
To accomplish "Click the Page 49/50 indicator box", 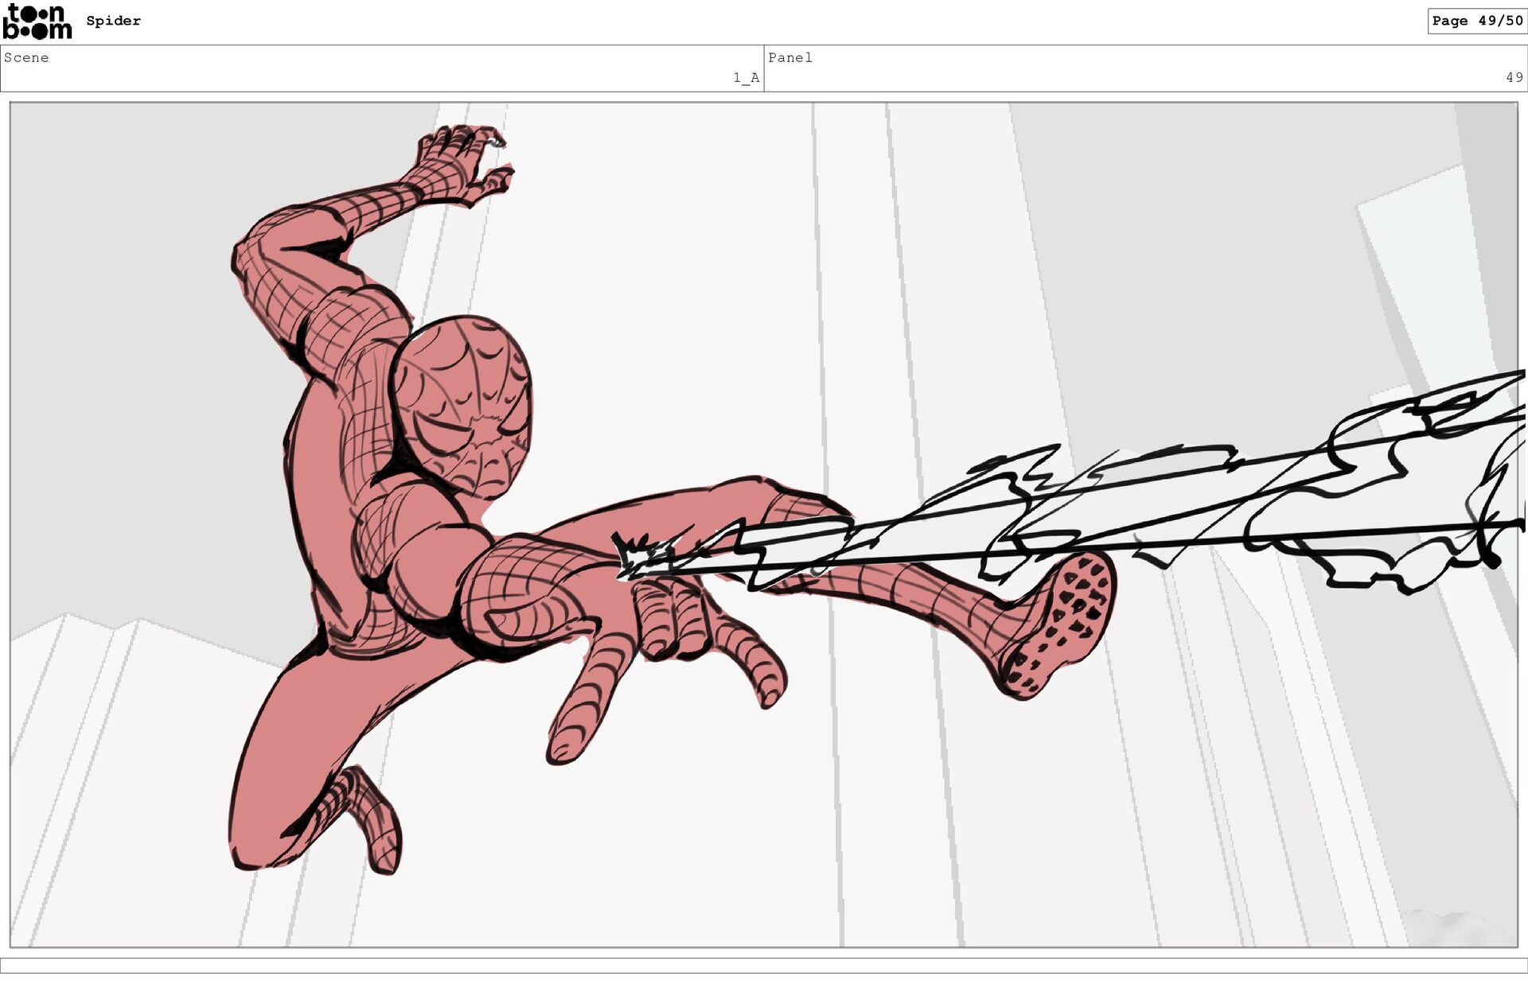I will click(x=1477, y=21).
